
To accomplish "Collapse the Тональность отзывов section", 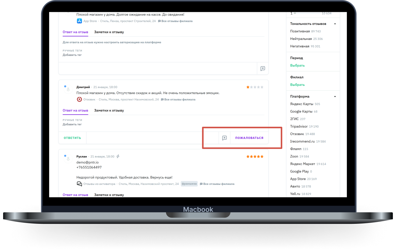I will [335, 24].
